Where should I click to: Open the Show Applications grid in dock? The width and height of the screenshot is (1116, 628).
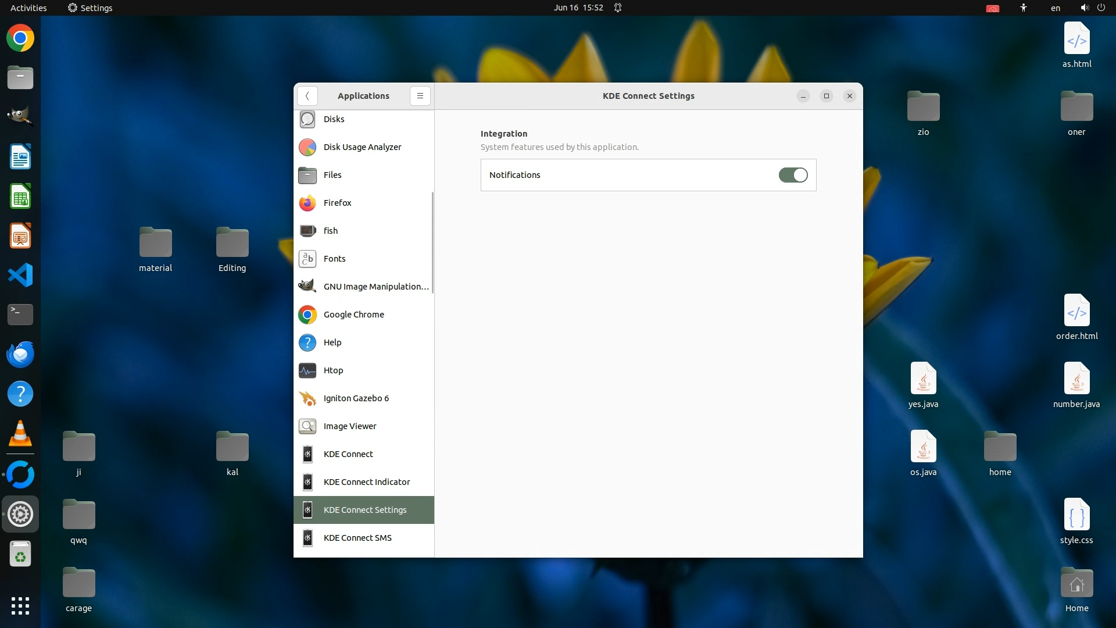(20, 605)
